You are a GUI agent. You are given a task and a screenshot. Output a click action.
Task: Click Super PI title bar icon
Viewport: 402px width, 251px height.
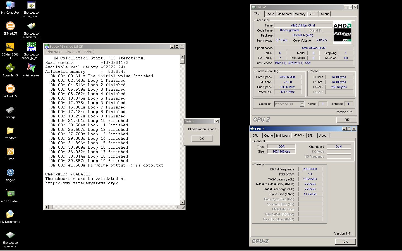tap(47, 46)
